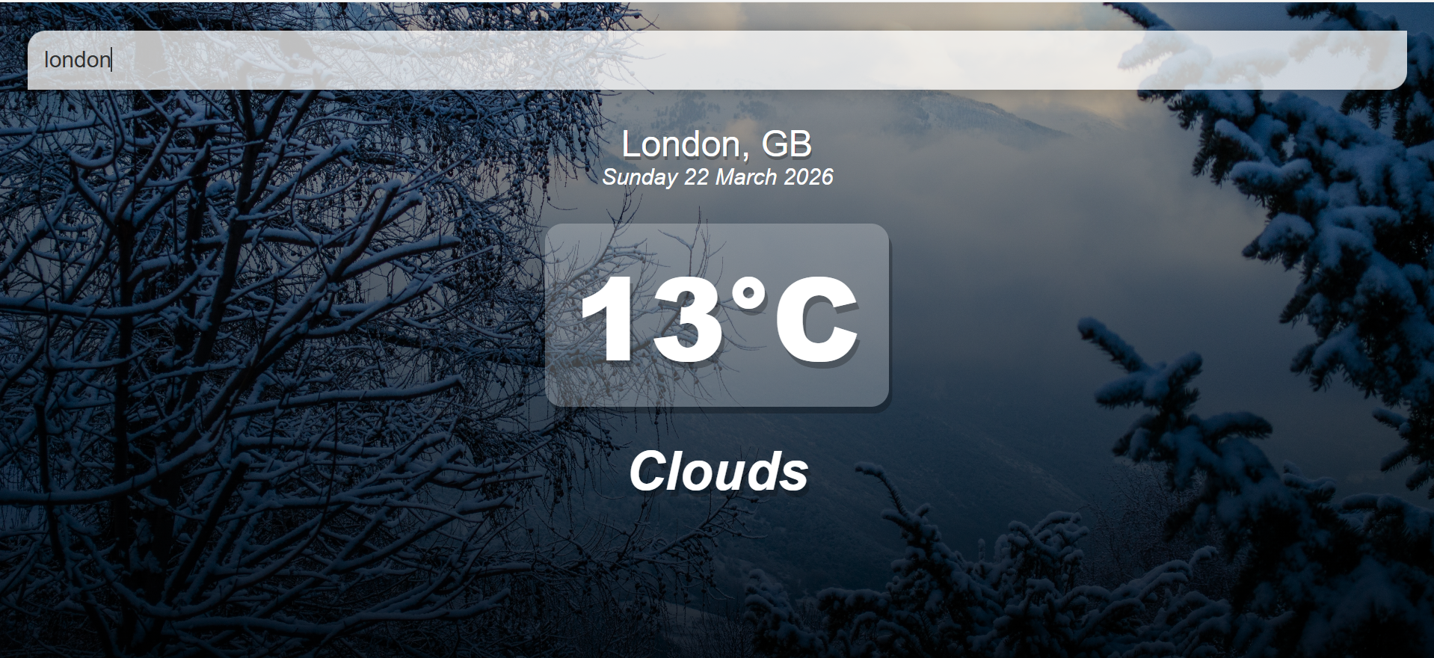Focus the city search input box
This screenshot has width=1434, height=658.
pos(717,60)
